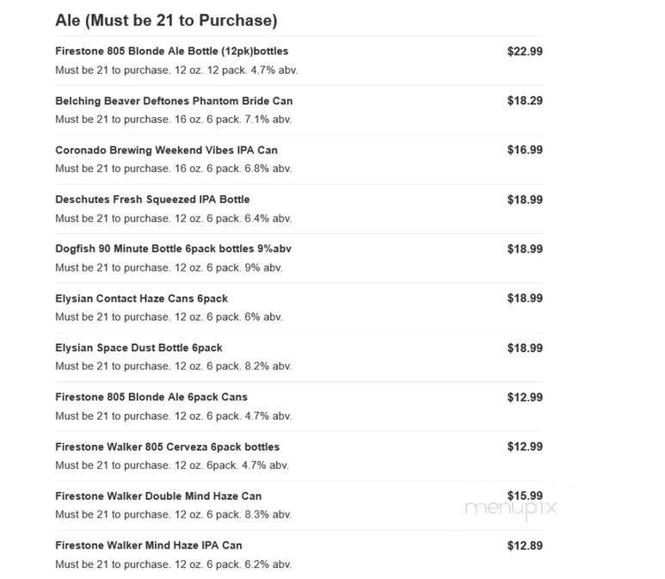The width and height of the screenshot is (665, 579).
Task: Click the Ale section heading
Action: (x=165, y=20)
